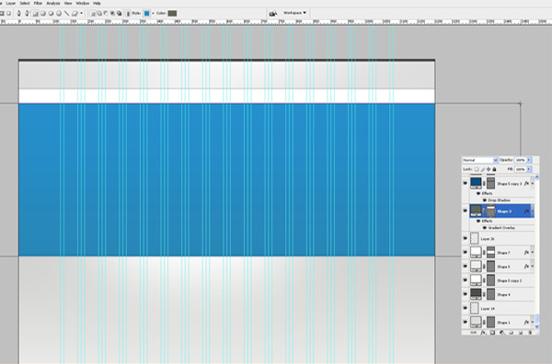Click the blue Style swatch
Image resolution: width=552 pixels, height=364 pixels.
click(x=147, y=14)
